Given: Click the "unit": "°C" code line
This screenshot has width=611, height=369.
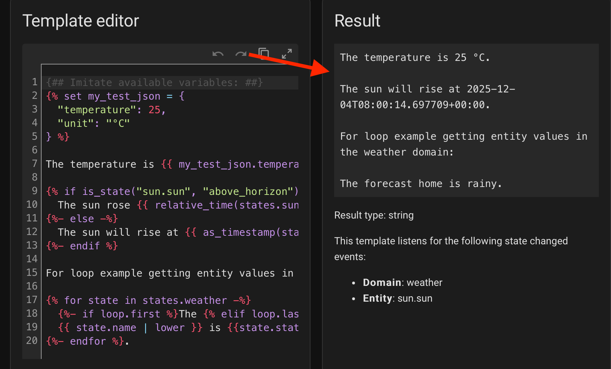Looking at the screenshot, I should tap(93, 124).
